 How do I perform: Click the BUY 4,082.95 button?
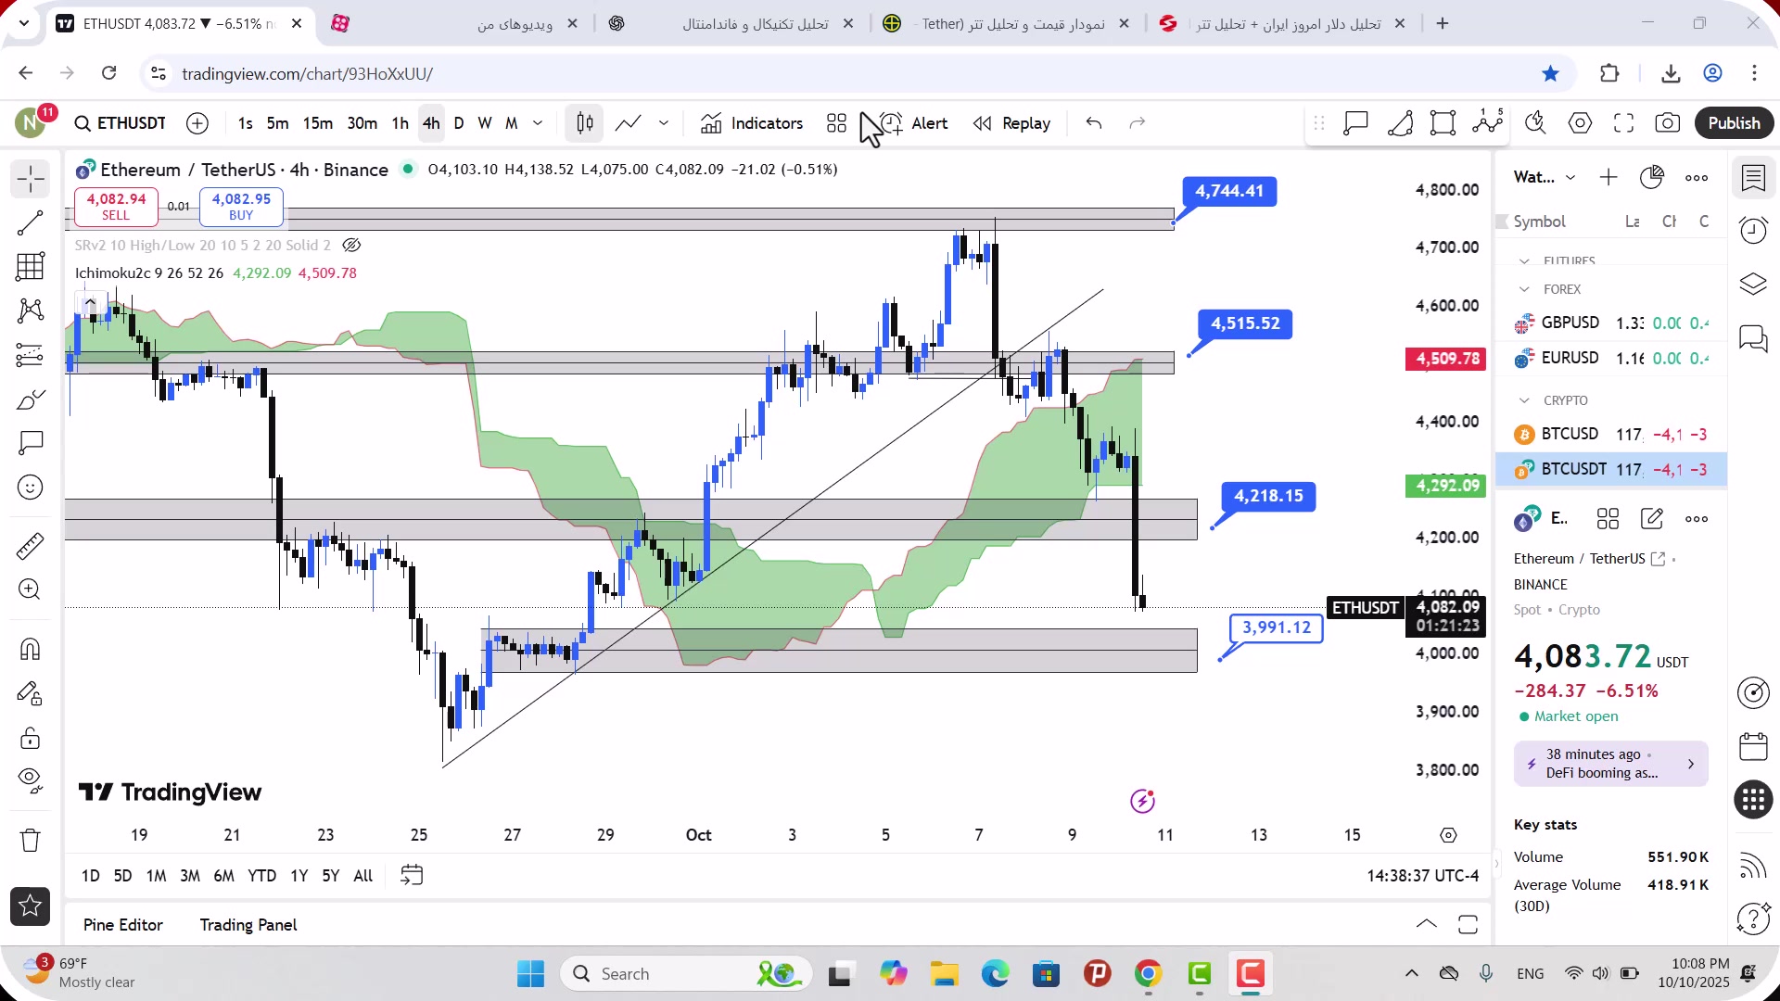pos(241,207)
